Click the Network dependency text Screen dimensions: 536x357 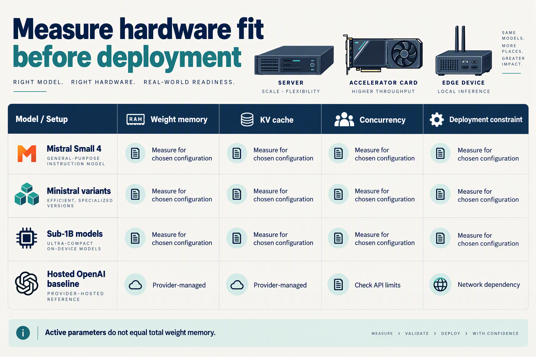coord(489,284)
